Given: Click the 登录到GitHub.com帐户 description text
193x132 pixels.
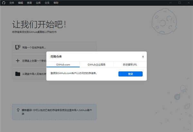Looking at the screenshot, I should pyautogui.click(x=74, y=73).
